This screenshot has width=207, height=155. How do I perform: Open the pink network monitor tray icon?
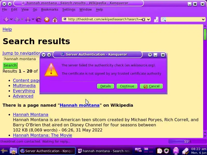[176, 151]
